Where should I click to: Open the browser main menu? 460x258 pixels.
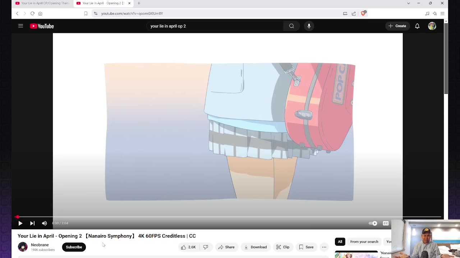pos(442,14)
